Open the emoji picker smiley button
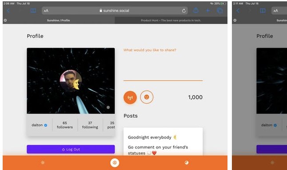 pos(147,97)
